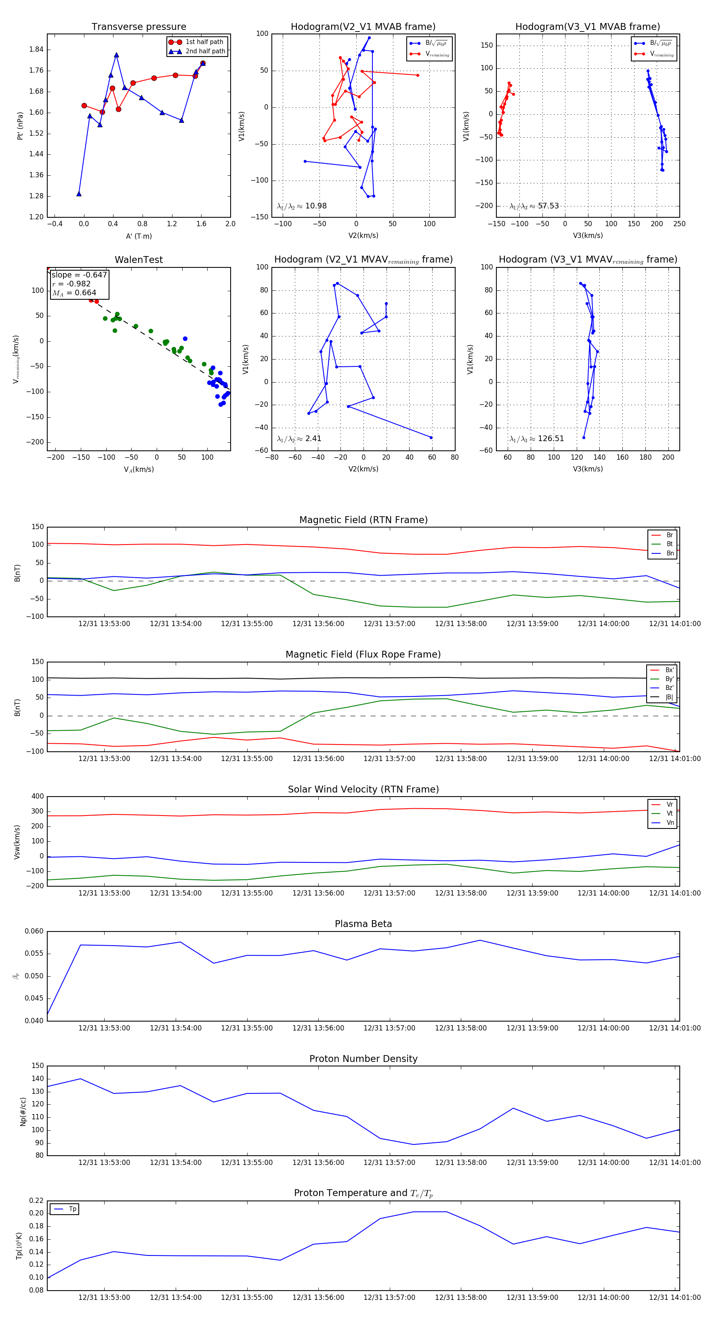
Task: Click eigenvalue ratio '2.41' label
Action: point(299,439)
